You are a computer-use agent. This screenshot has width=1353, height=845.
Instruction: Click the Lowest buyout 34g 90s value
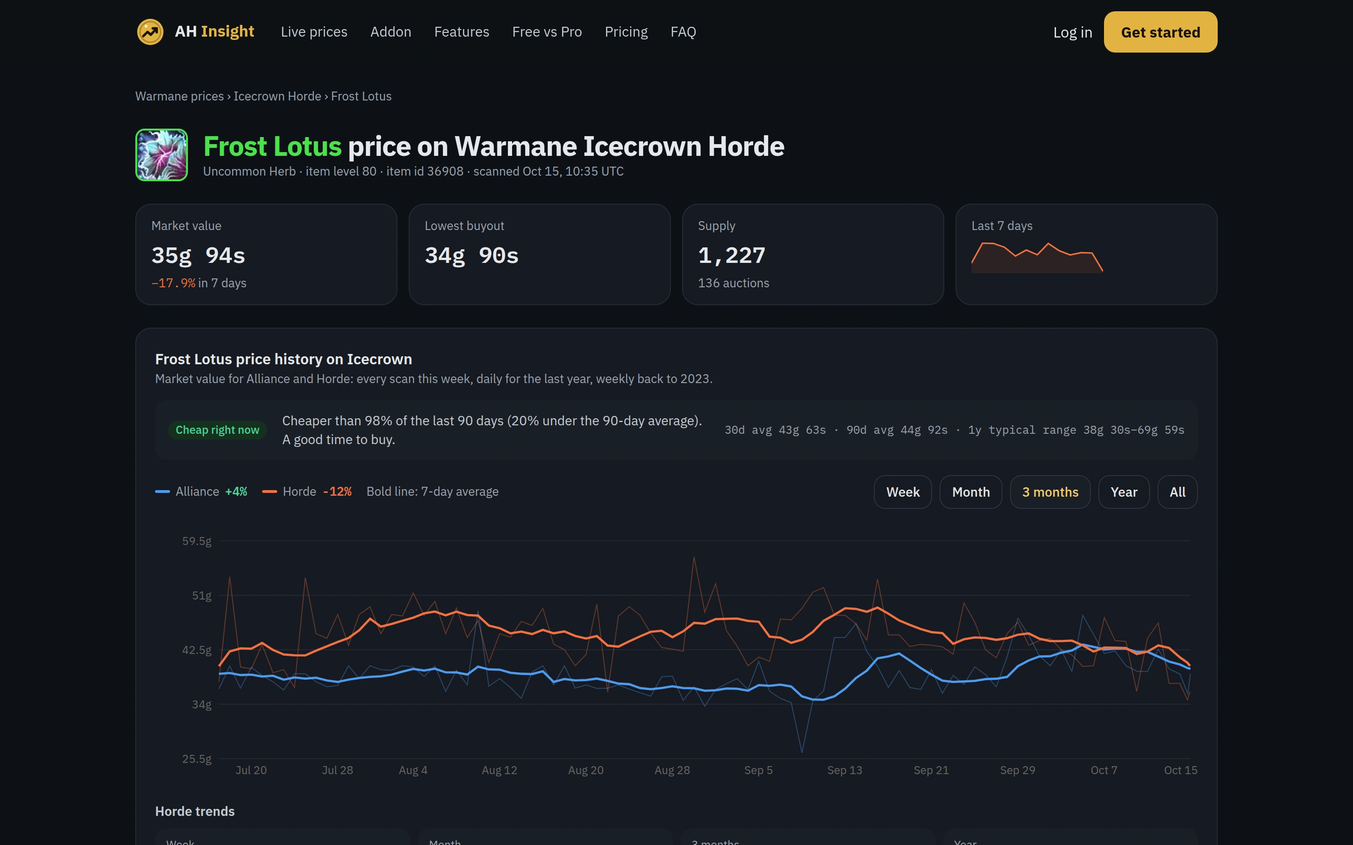click(x=471, y=255)
